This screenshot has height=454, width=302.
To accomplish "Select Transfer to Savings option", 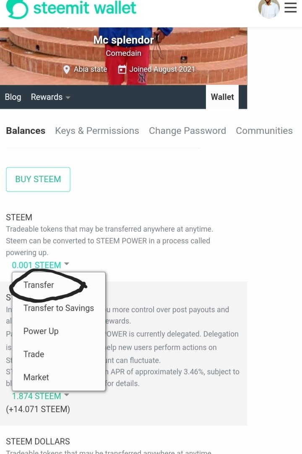I will (x=59, y=308).
